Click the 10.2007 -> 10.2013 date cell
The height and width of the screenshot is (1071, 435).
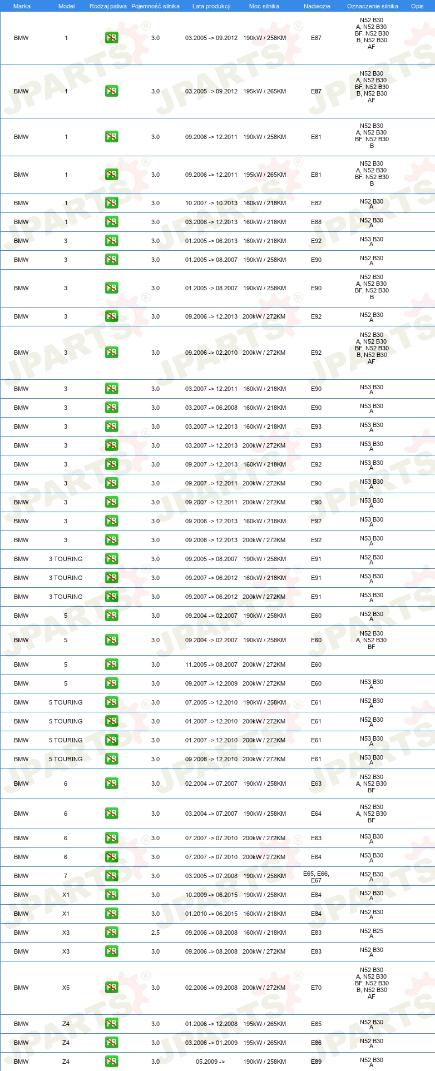[x=211, y=203]
